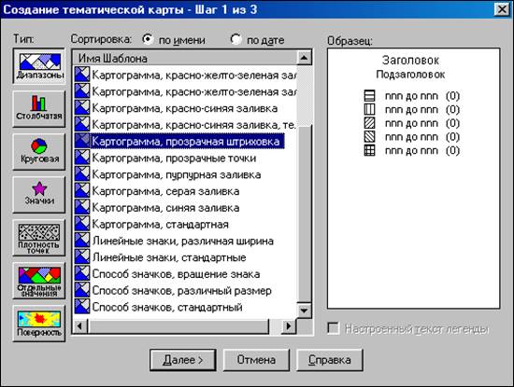Click the horizontal scroll-right arrow

289,325
